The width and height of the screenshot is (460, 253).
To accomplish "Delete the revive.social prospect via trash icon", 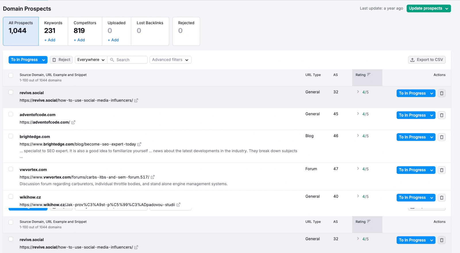I will 442,93.
